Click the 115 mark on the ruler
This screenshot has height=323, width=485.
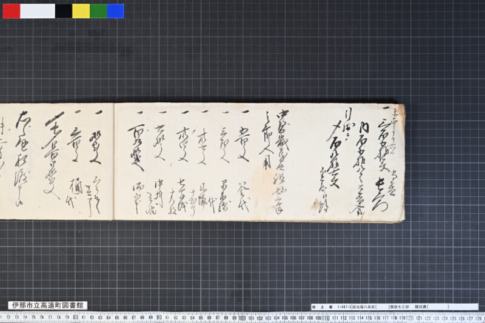pos(369,318)
